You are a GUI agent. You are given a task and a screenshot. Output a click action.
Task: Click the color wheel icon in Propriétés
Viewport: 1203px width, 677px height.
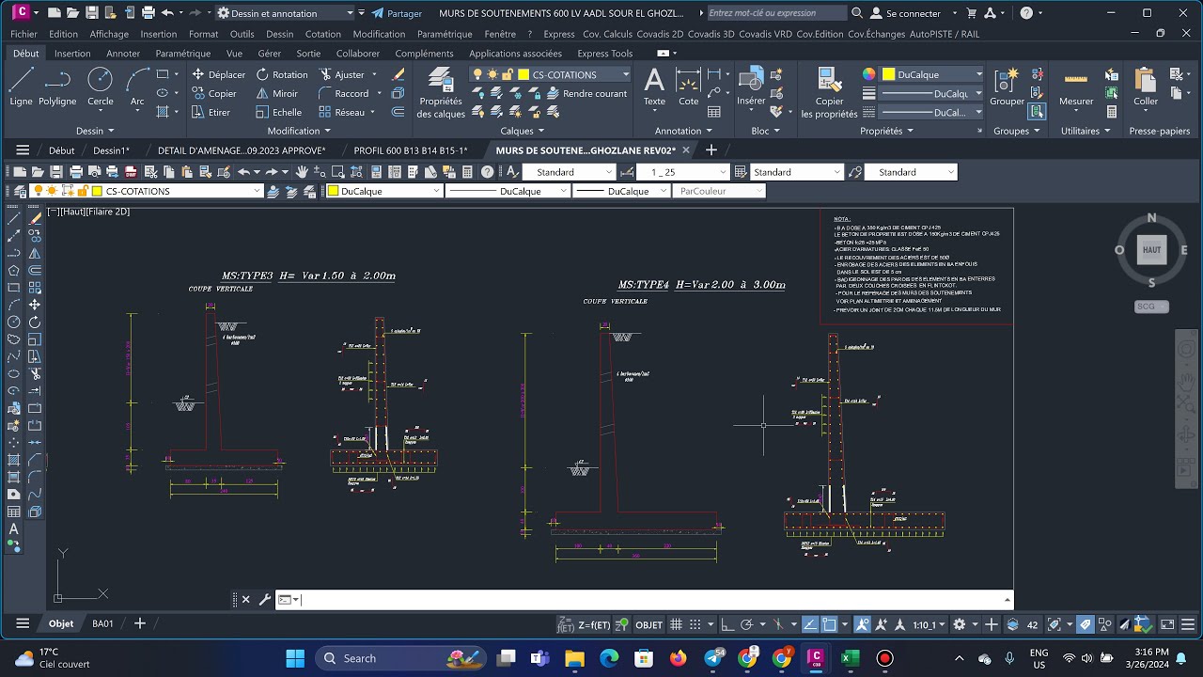(869, 74)
